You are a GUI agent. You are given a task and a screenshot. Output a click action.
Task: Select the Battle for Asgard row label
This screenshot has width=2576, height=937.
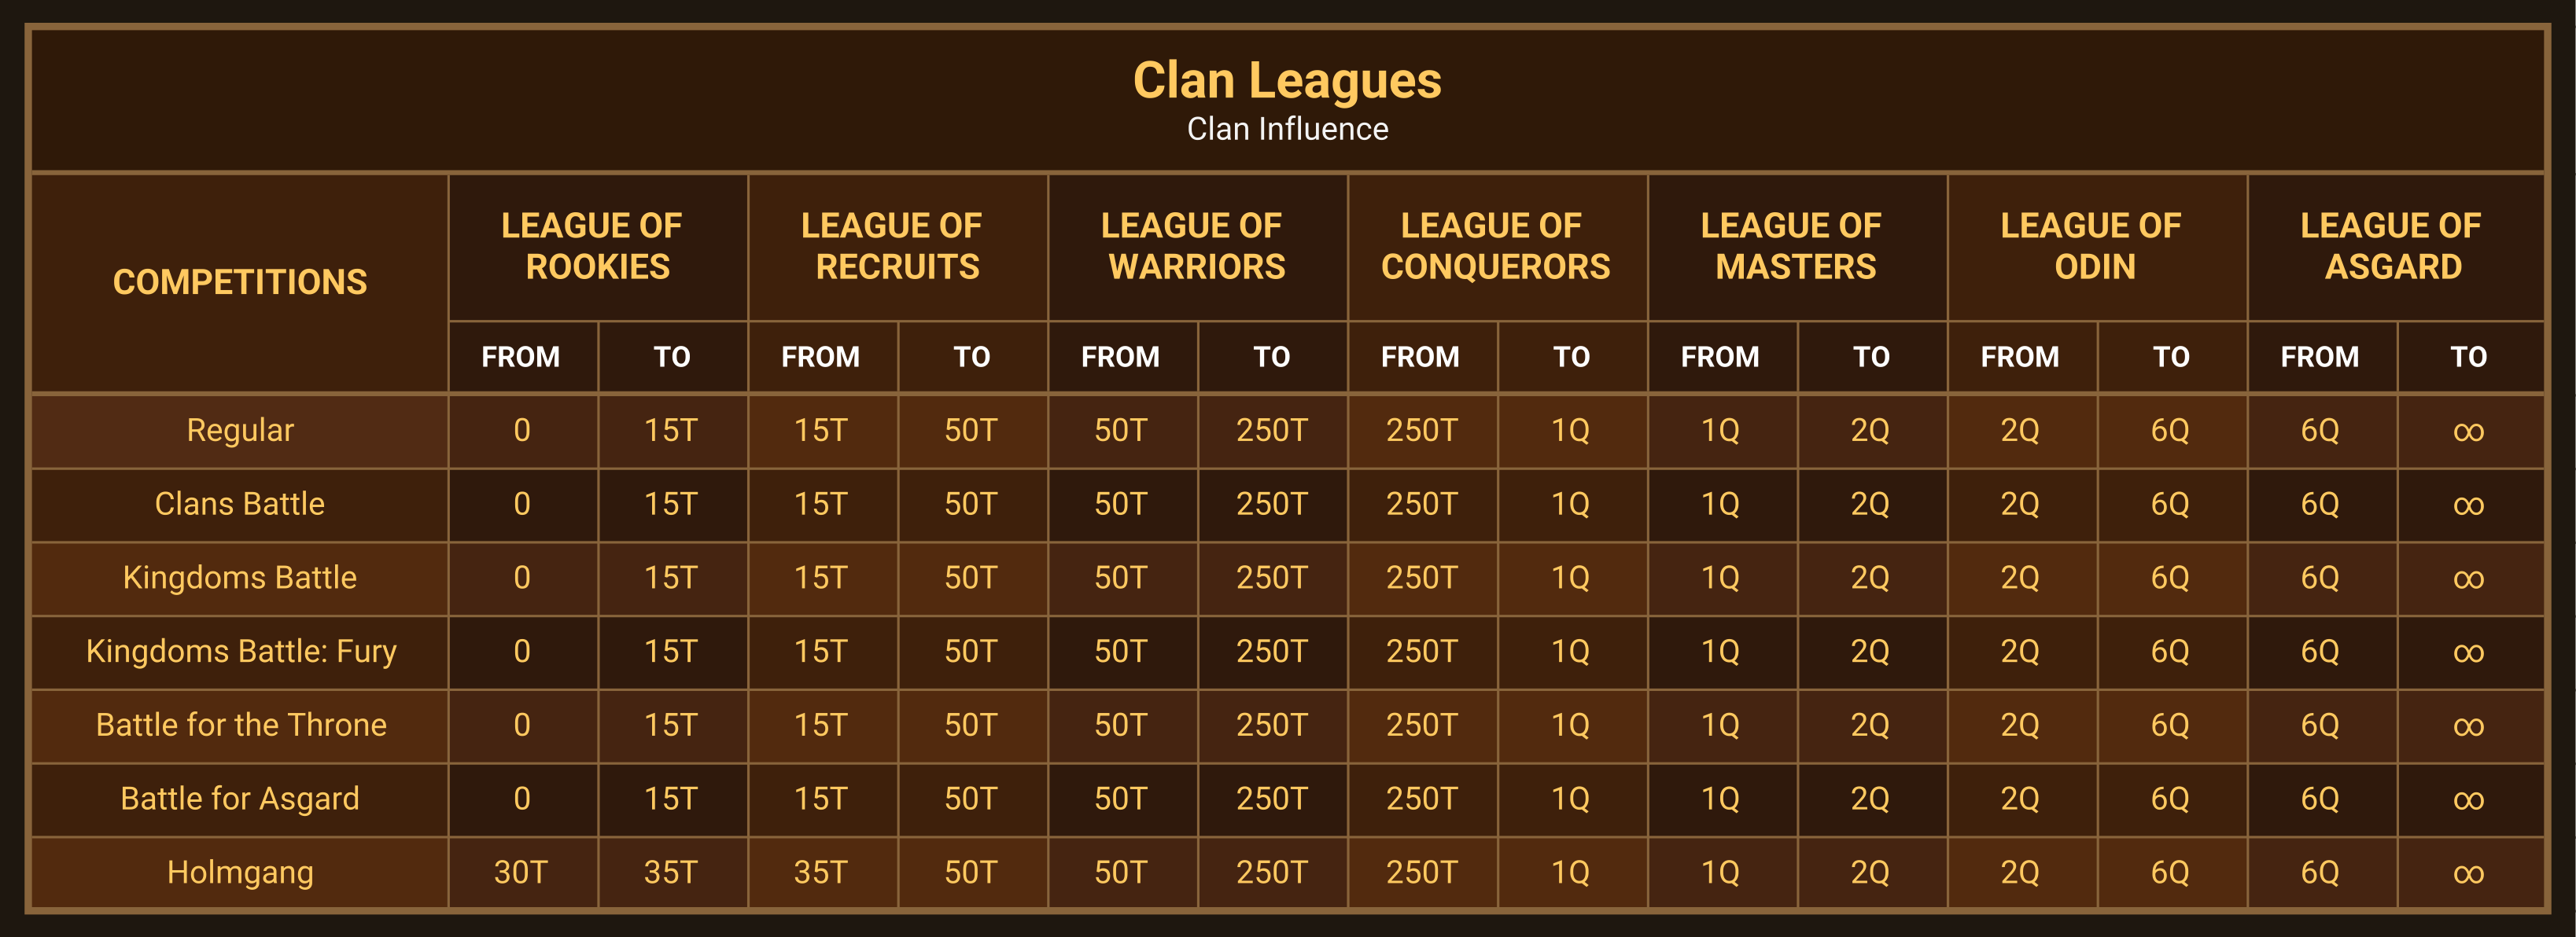point(240,799)
